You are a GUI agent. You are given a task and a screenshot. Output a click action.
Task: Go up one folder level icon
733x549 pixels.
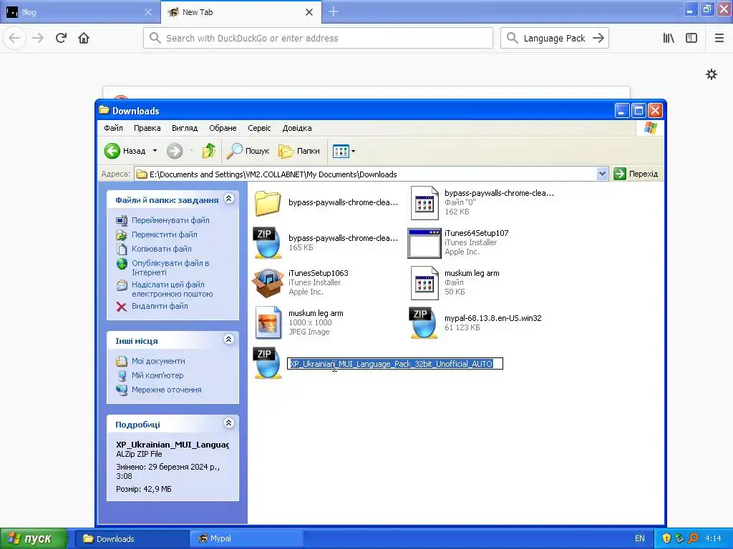tap(209, 151)
